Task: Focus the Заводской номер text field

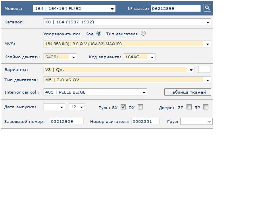Action: [67, 121]
